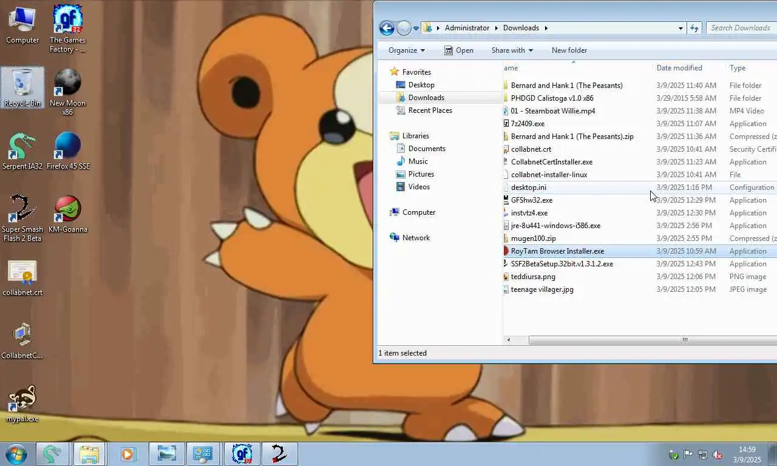Click Administrator in the address breadcrumb
This screenshot has width=777, height=466.
[x=467, y=28]
